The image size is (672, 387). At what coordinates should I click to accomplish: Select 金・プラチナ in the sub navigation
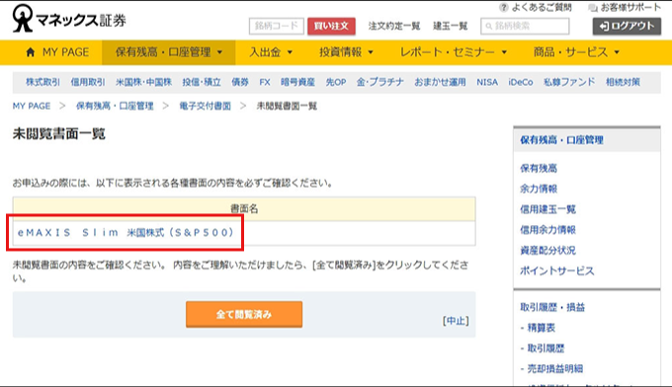pyautogui.click(x=380, y=82)
